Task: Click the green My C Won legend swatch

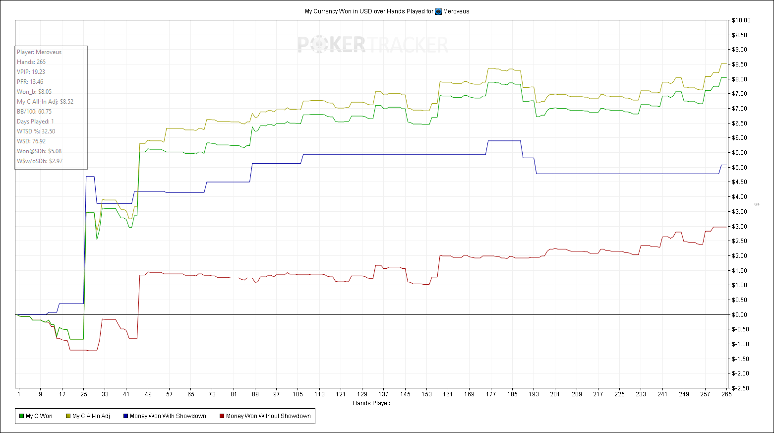Action: click(x=21, y=416)
